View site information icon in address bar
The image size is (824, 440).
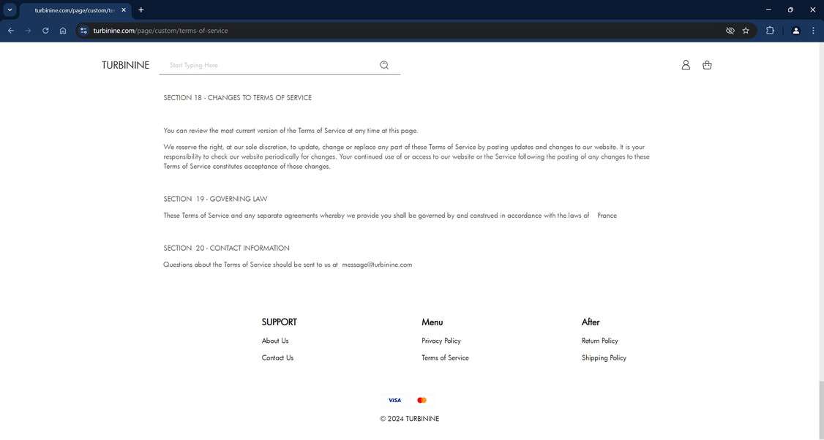tap(83, 31)
